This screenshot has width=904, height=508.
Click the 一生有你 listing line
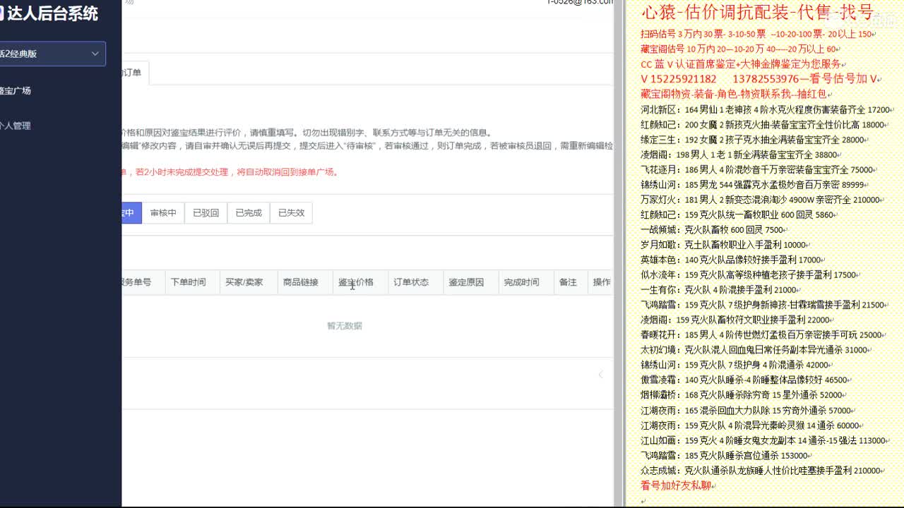click(x=721, y=290)
